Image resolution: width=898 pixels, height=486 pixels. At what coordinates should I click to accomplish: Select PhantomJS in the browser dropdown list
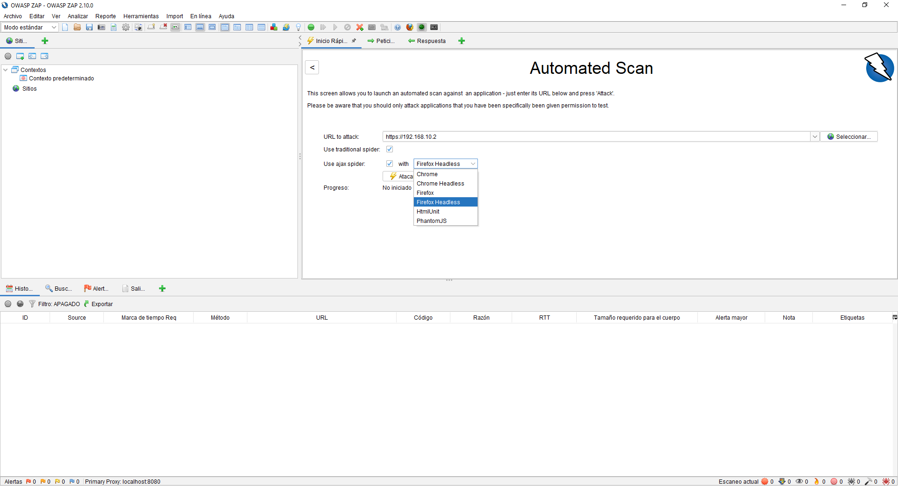point(431,221)
